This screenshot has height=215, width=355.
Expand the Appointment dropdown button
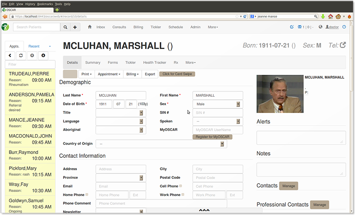(109, 74)
